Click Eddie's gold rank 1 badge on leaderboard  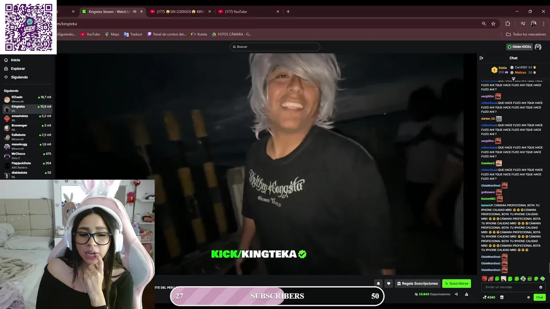coord(494,70)
